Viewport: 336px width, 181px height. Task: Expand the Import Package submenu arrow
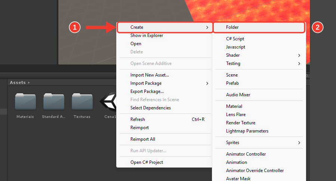click(207, 83)
